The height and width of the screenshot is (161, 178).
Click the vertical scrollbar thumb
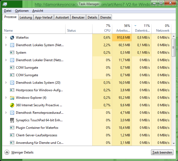coord(174,47)
